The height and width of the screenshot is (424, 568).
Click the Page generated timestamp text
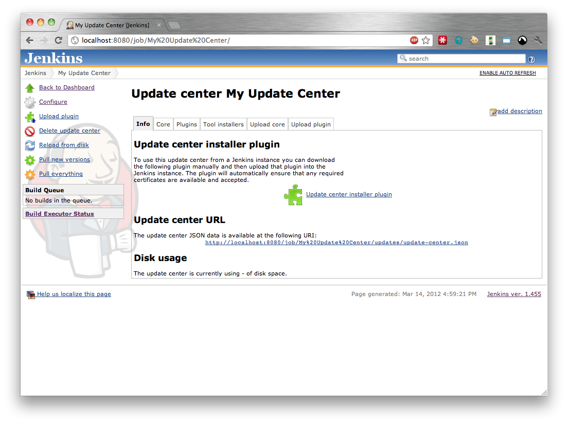click(x=414, y=294)
